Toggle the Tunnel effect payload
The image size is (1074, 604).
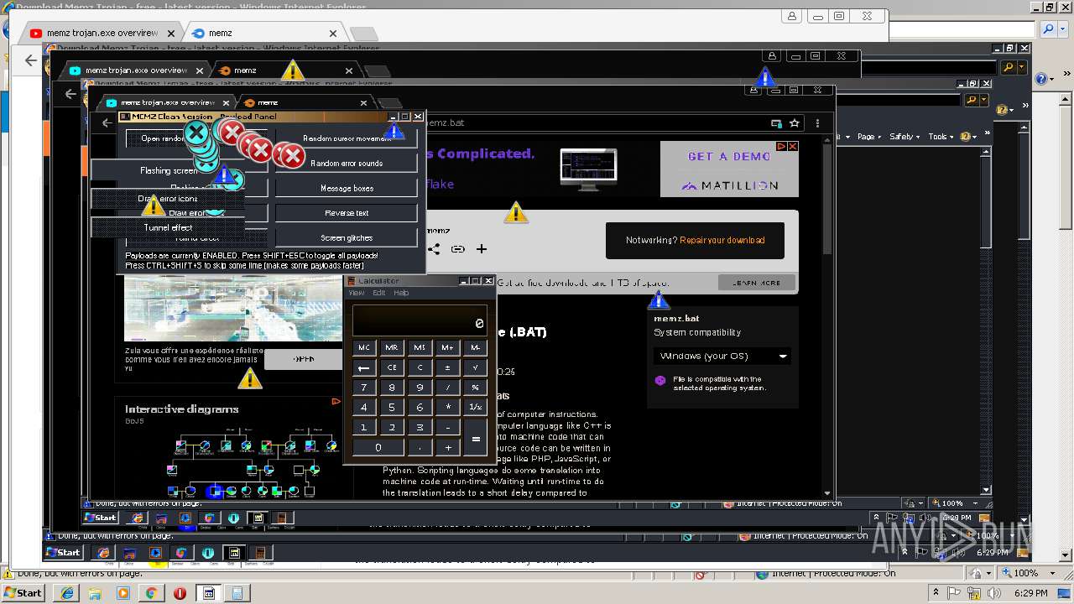pyautogui.click(x=168, y=227)
